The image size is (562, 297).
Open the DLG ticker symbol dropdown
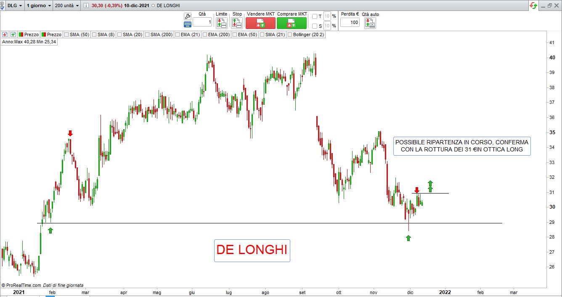point(15,6)
